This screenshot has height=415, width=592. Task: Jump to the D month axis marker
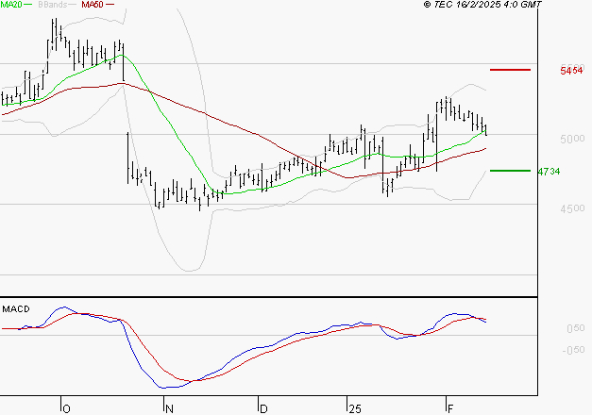264,408
